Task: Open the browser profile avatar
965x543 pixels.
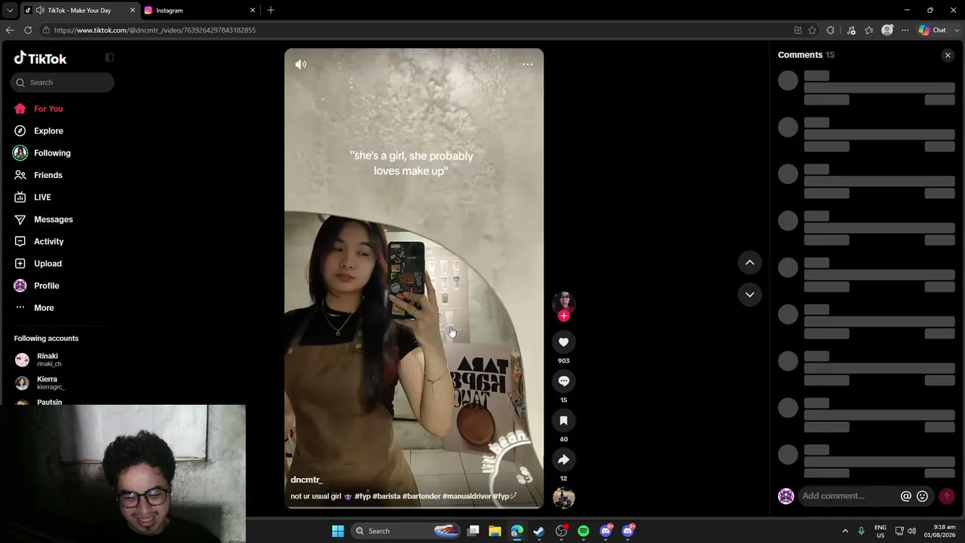Action: coord(887,30)
